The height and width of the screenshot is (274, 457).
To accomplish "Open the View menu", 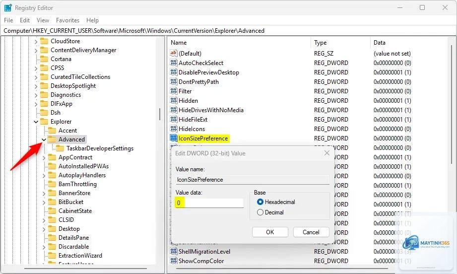I will pyautogui.click(x=43, y=20).
